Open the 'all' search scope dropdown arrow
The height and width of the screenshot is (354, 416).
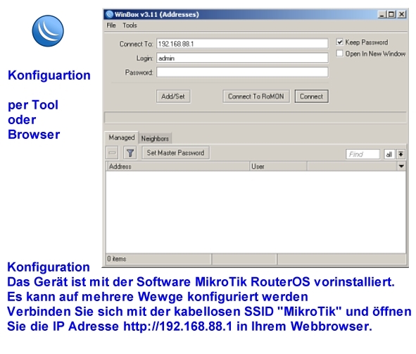(x=401, y=154)
